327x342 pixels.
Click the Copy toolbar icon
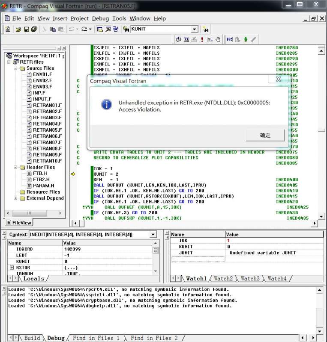click(x=53, y=29)
